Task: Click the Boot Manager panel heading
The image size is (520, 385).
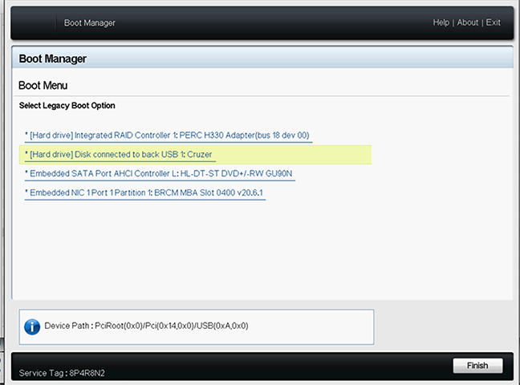Action: (52, 59)
